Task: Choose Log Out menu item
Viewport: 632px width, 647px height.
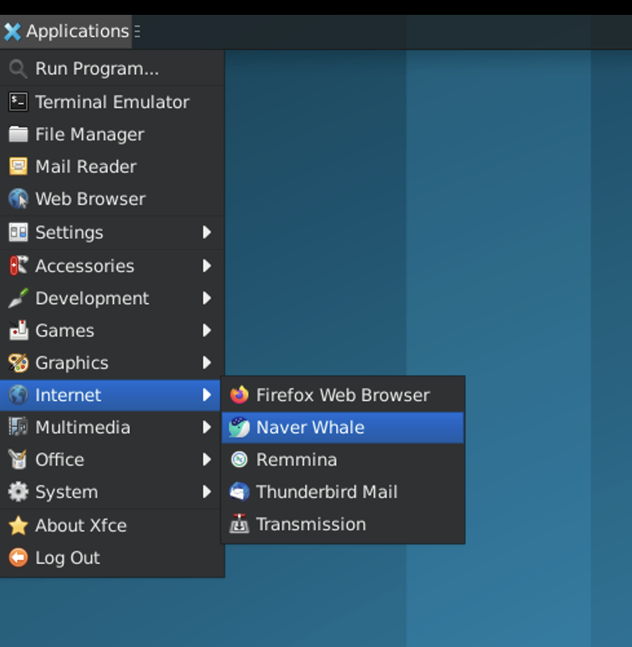Action: [112, 557]
